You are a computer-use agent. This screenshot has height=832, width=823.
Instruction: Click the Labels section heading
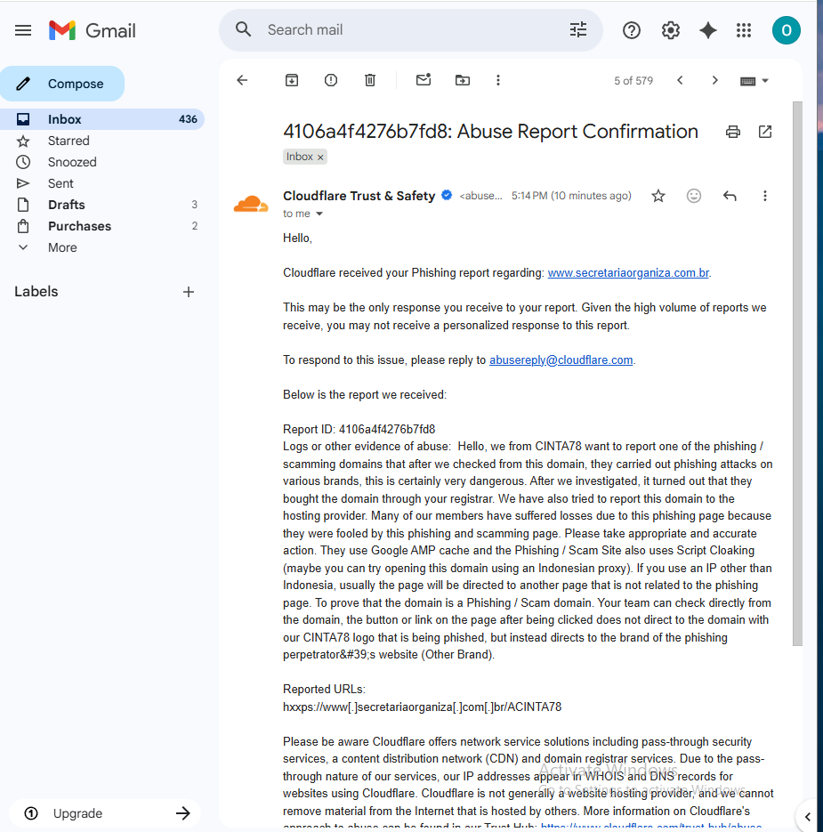click(36, 291)
